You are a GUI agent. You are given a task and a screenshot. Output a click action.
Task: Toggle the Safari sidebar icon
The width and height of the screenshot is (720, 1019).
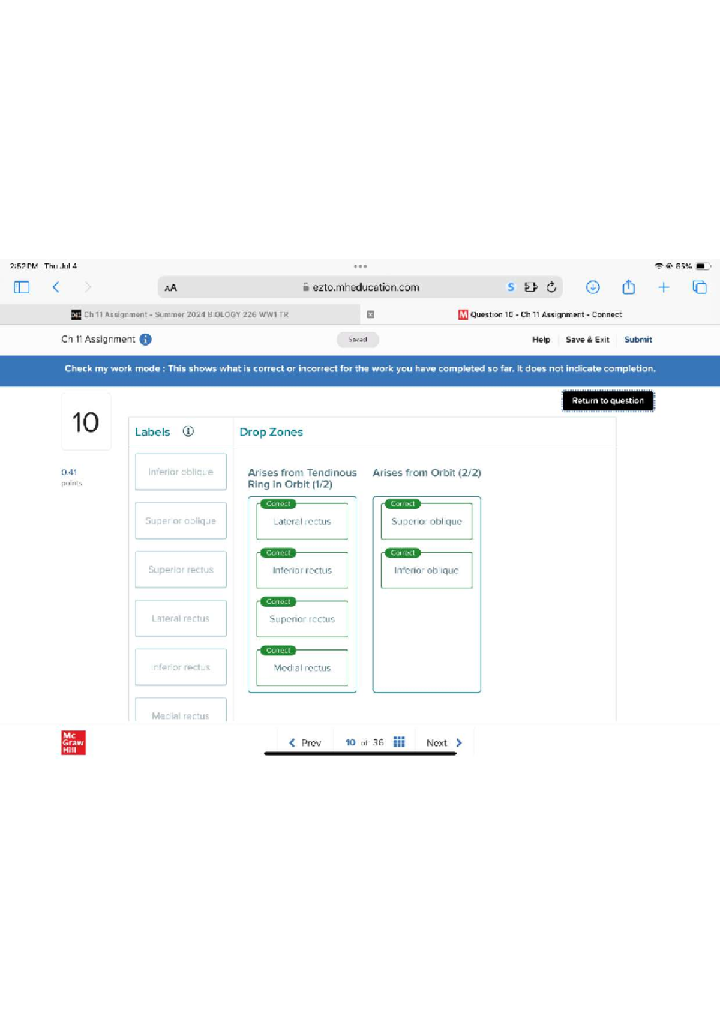pos(22,287)
